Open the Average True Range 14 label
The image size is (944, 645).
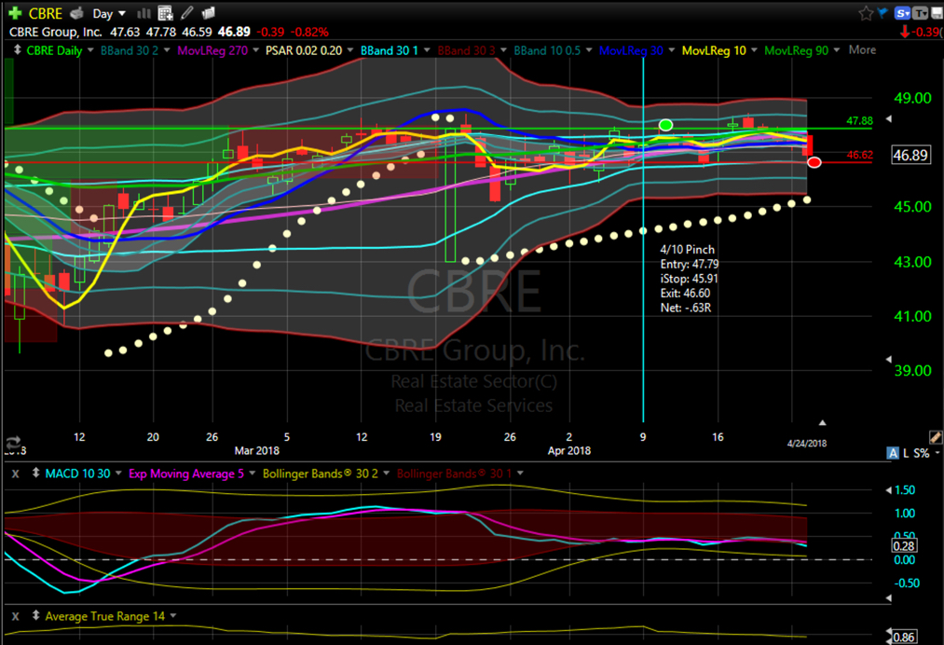click(x=104, y=616)
